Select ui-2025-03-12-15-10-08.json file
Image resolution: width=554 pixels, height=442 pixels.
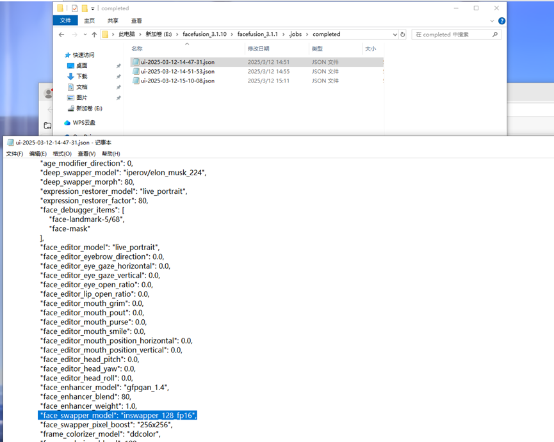point(177,81)
